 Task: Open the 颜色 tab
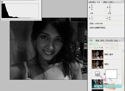click(105, 2)
